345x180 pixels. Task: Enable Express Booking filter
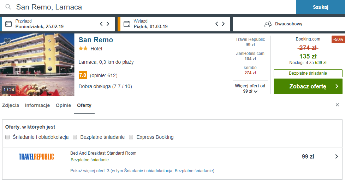coord(131,137)
